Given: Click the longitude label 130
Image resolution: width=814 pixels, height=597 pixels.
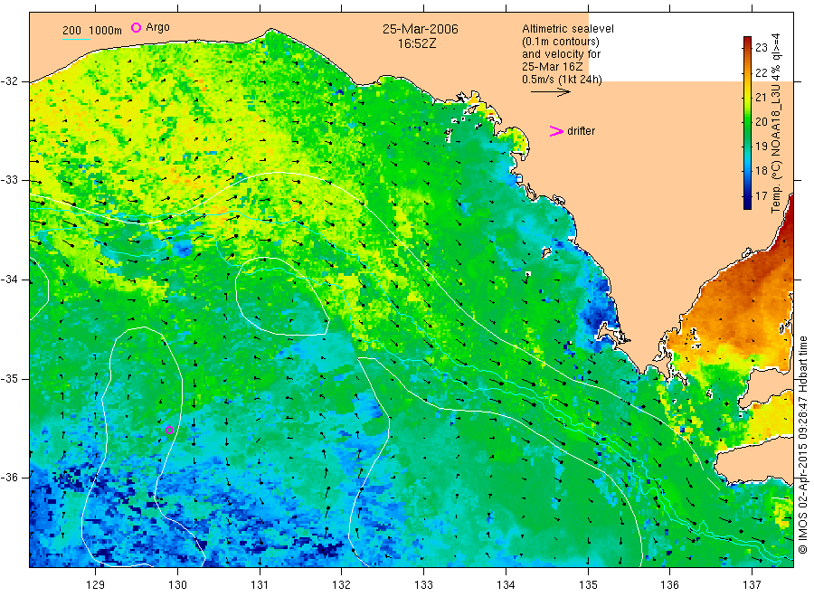Looking at the screenshot, I should pos(177,585).
